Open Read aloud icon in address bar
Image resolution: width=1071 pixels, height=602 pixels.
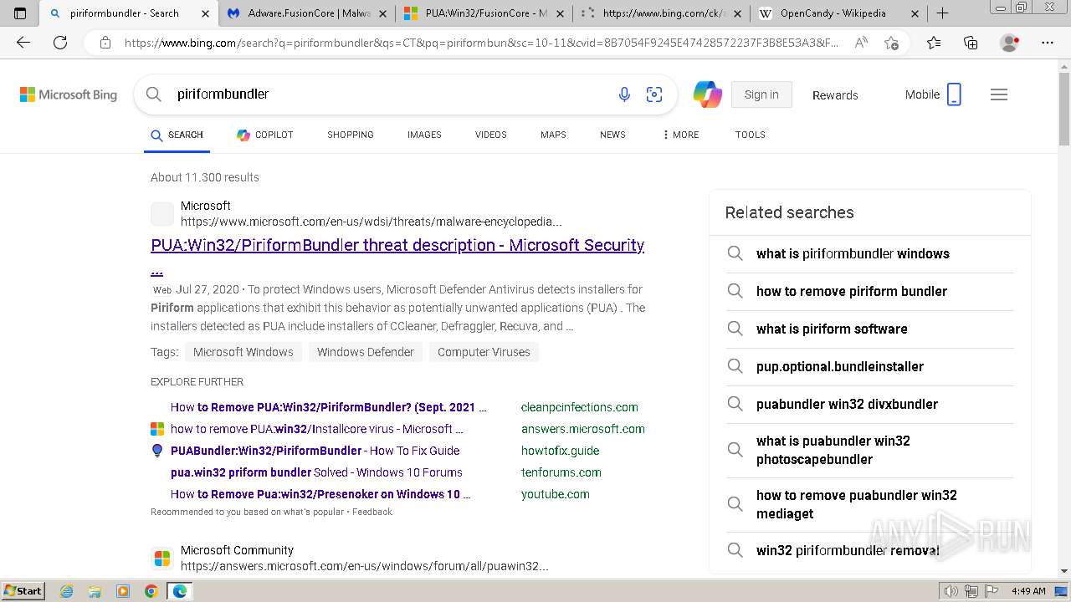861,43
